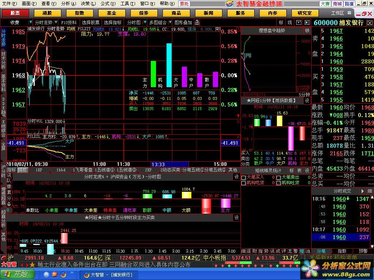Click the 基金 navigation button
The image size is (374, 280).
[112, 13]
